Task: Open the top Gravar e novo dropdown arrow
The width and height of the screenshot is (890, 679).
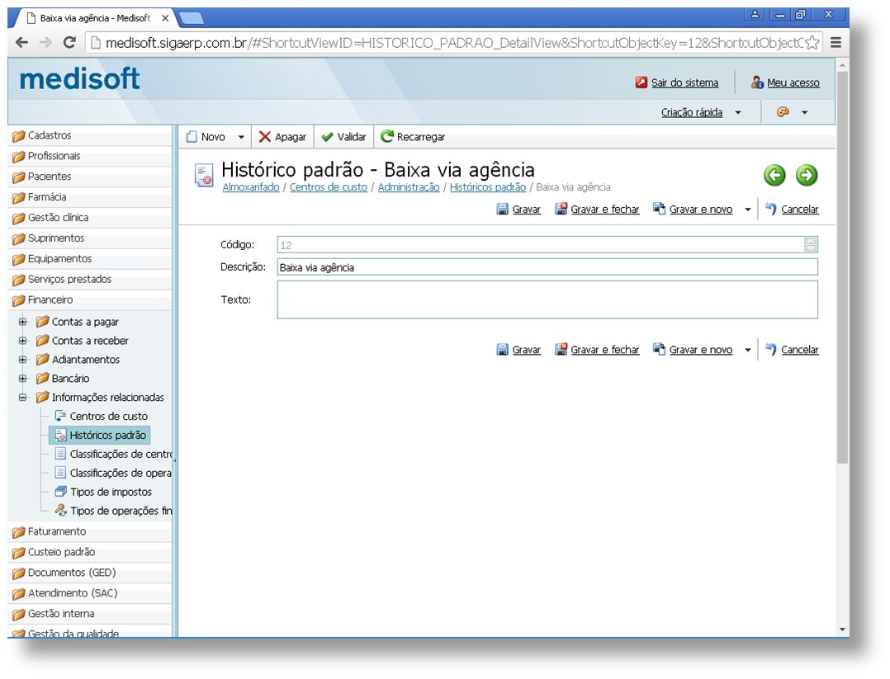Action: [x=747, y=210]
